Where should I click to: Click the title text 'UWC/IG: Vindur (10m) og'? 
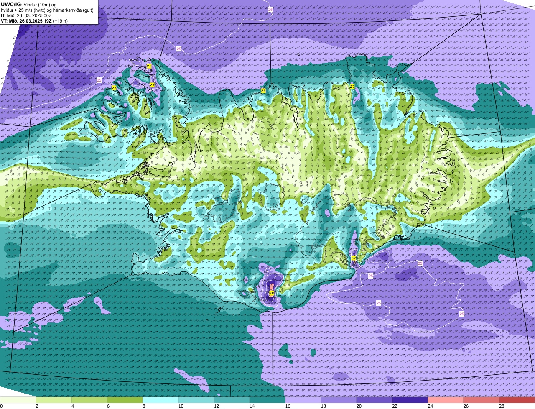point(28,4)
